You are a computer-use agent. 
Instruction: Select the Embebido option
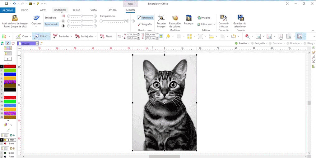pyautogui.click(x=50, y=18)
